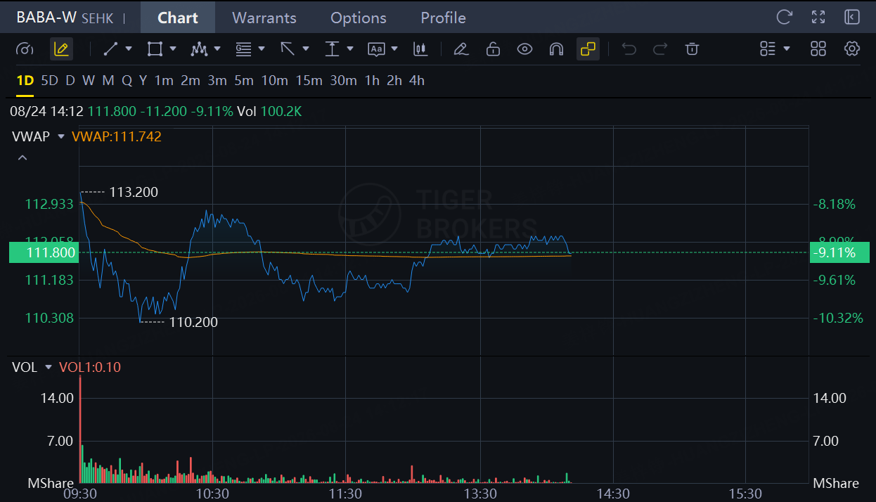Select the arrow drawing tool

(288, 49)
